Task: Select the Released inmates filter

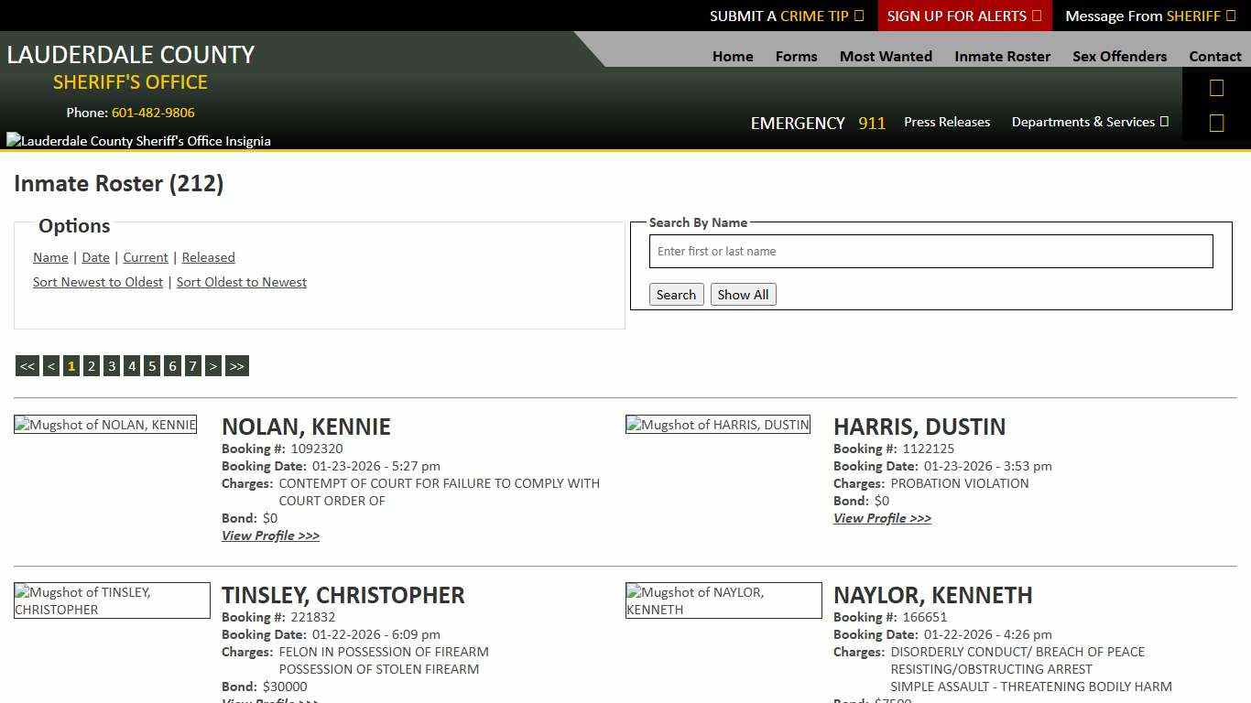Action: [x=208, y=257]
